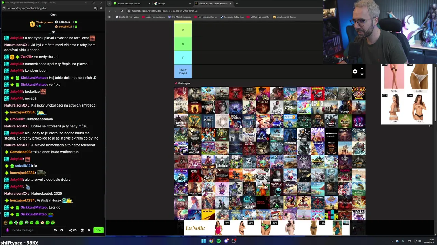Screen dimensions: 437x245
Task: Click TheAnyname in chat leaderboard
Action: click(x=44, y=22)
